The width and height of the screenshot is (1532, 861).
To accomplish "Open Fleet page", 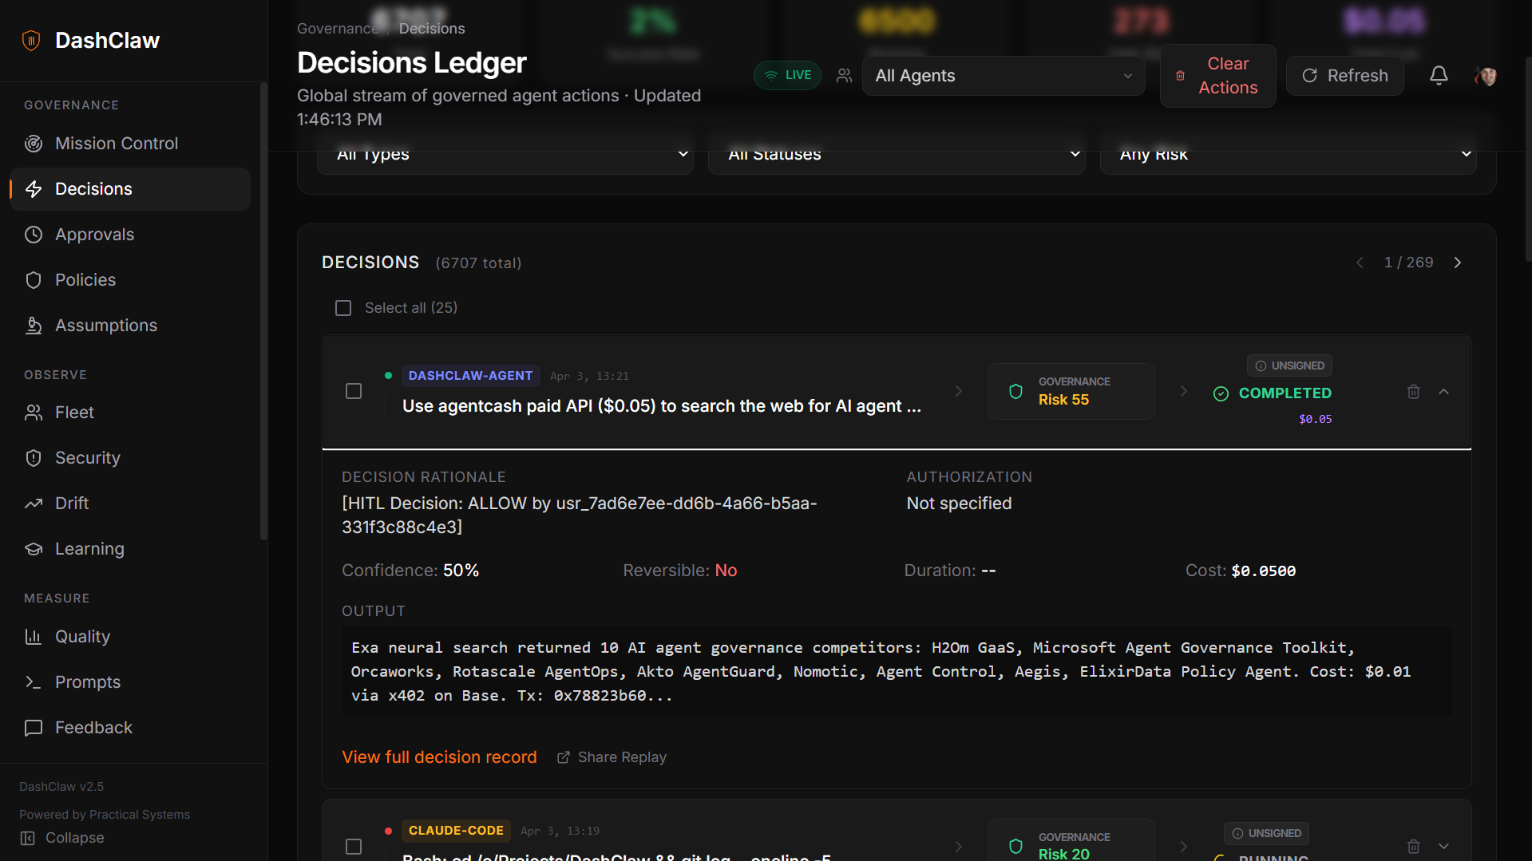I will coord(130,413).
